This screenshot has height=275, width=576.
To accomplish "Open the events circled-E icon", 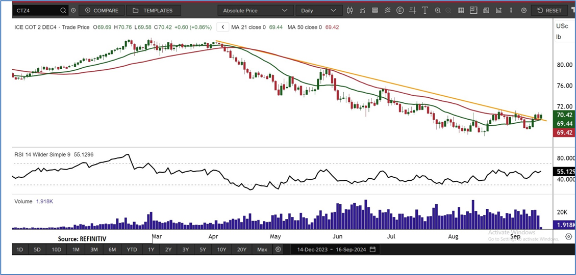I will 400,11.
